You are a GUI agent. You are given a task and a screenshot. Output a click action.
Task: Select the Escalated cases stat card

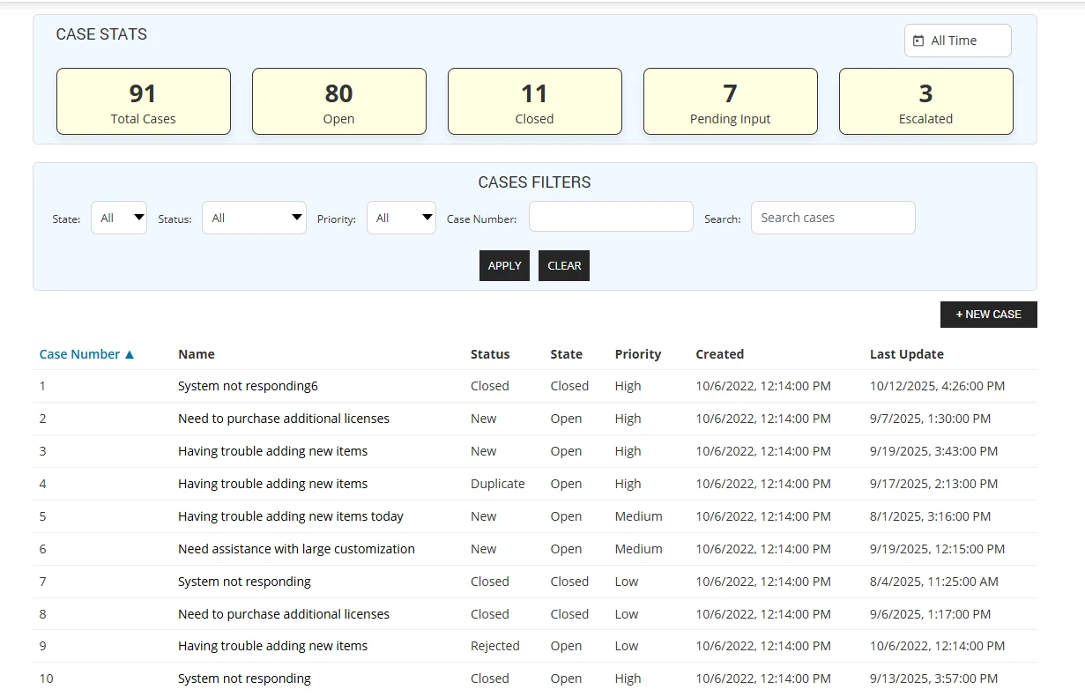(x=925, y=100)
